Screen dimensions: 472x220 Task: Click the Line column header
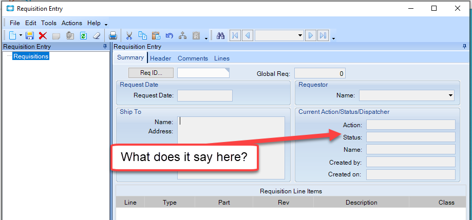(130, 202)
